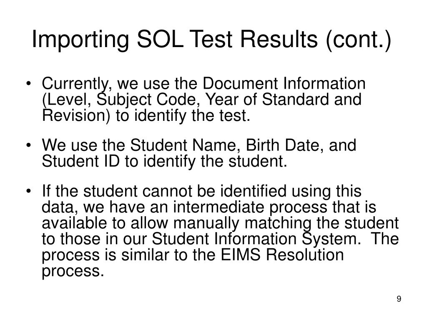Click the second bullet point marker

tap(28, 145)
